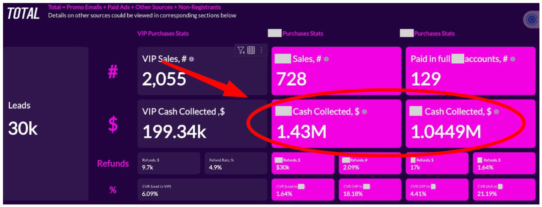
Task: Click info icon beside Paid in full accounts
Action: [513, 59]
